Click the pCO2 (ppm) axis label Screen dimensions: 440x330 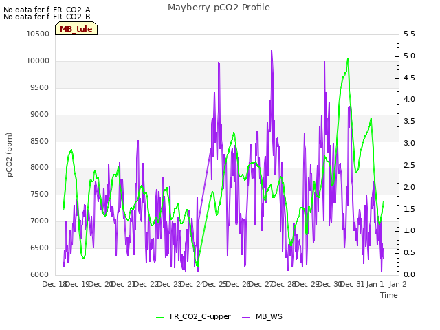[x=10, y=155]
